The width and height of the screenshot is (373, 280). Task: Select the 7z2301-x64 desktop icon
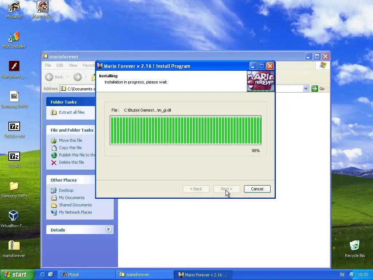(x=14, y=129)
